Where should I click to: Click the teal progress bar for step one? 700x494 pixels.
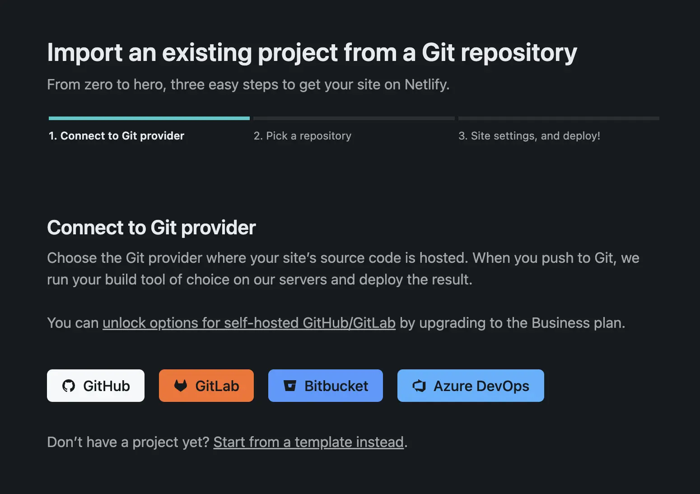click(149, 118)
